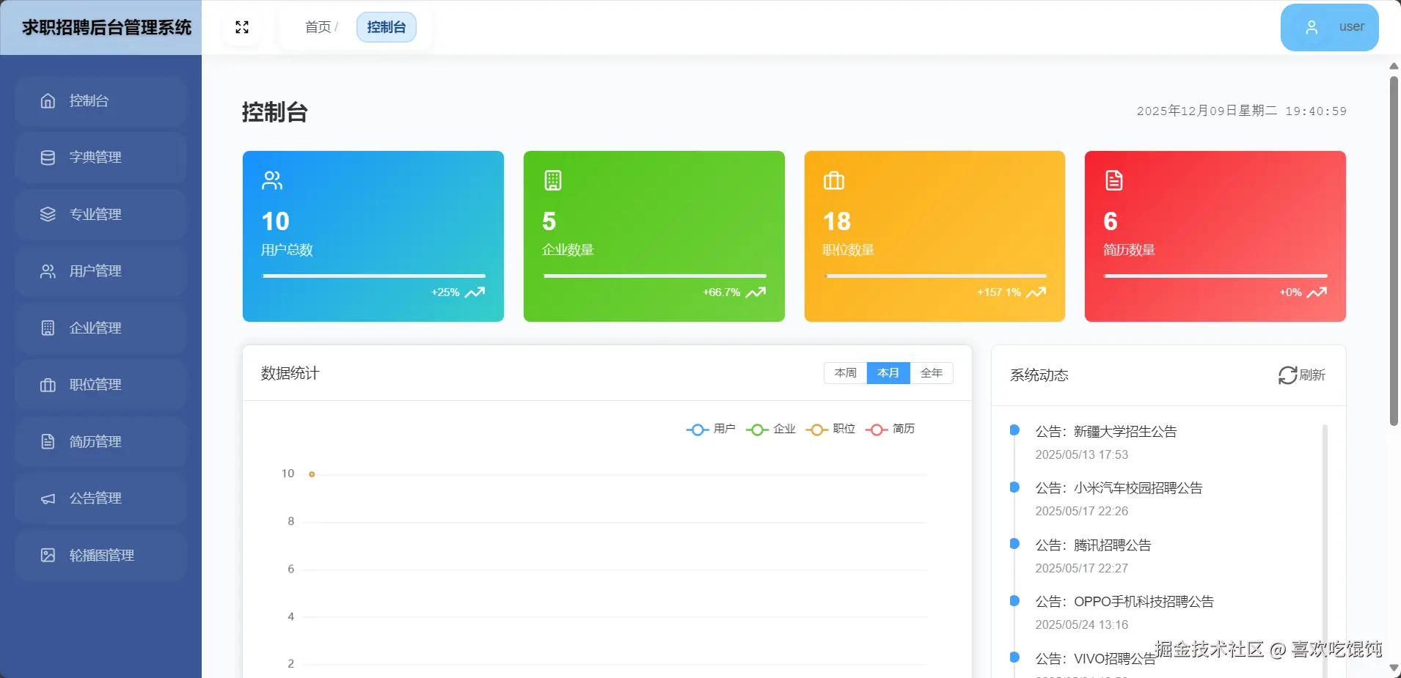This screenshot has width=1401, height=678.
Task: Click the file icon on 简历数量 card
Action: point(1114,180)
